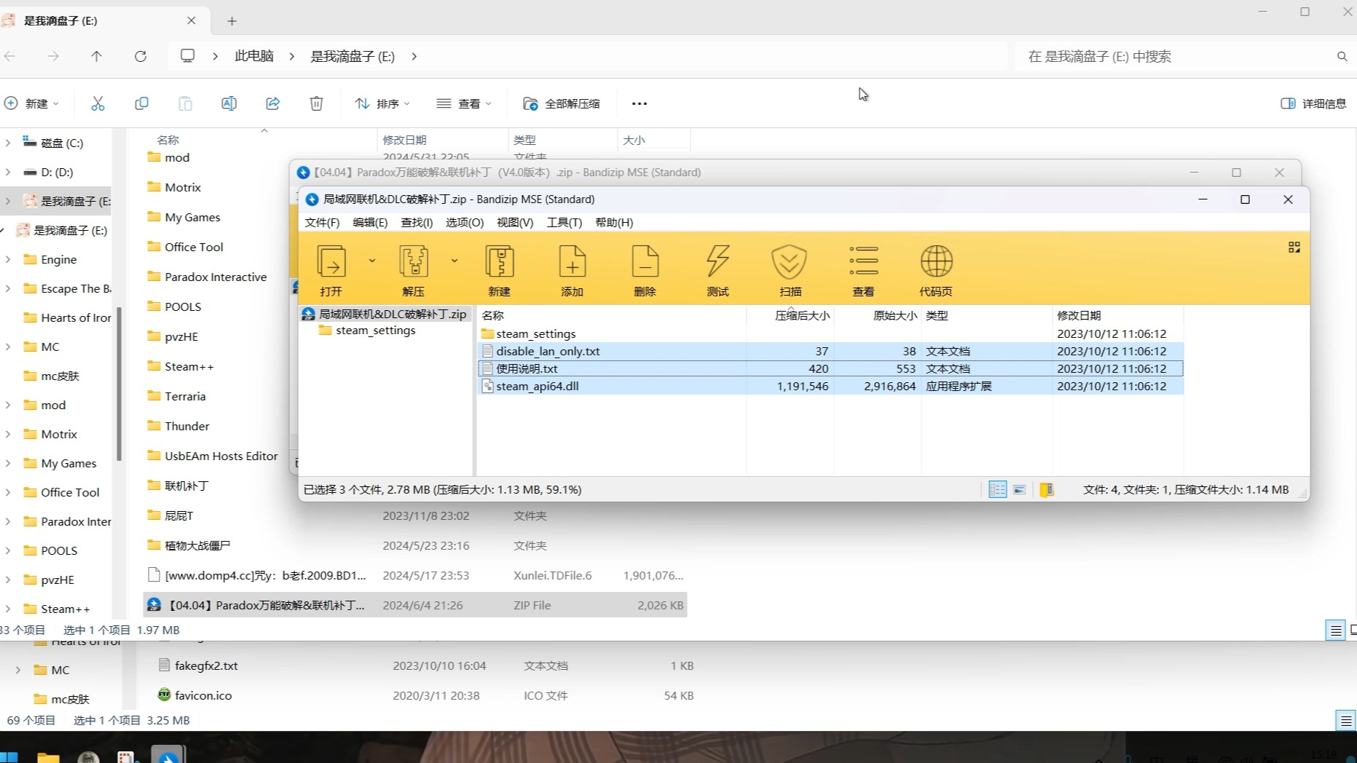Select disable_lan_only.txt in the archive

[x=830, y=351]
